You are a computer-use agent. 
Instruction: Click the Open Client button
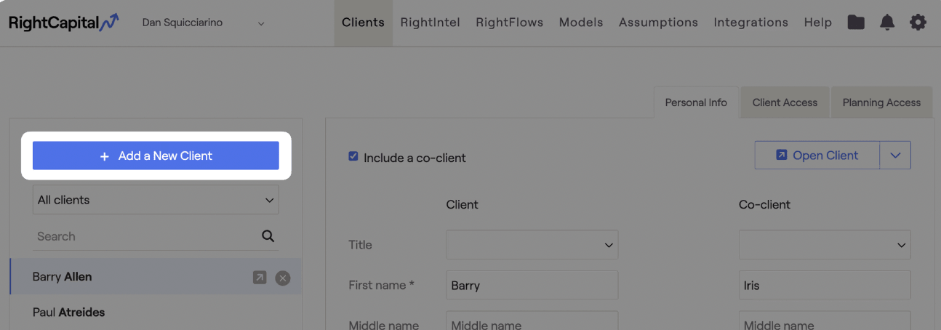[x=817, y=155]
